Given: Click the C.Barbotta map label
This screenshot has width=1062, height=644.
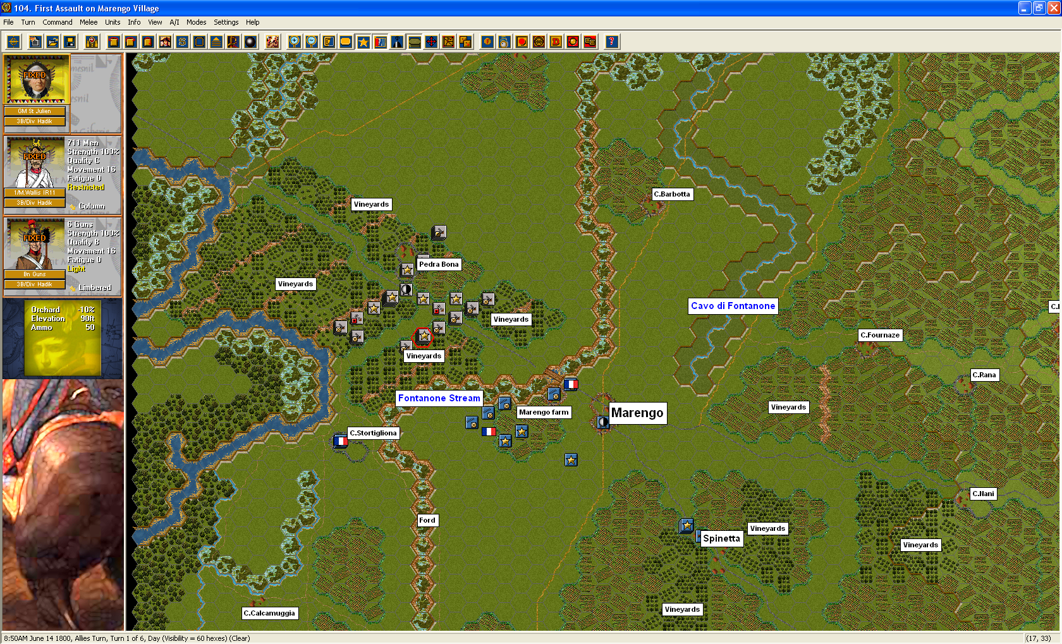Looking at the screenshot, I should 672,194.
